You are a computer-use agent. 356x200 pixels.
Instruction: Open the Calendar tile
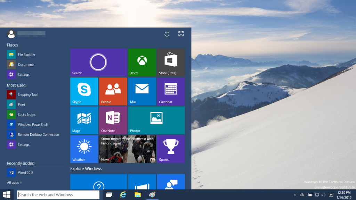click(171, 91)
